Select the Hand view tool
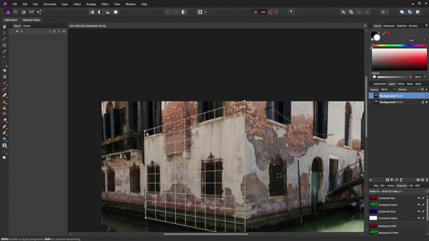Image resolution: width=429 pixels, height=241 pixels. [4, 26]
